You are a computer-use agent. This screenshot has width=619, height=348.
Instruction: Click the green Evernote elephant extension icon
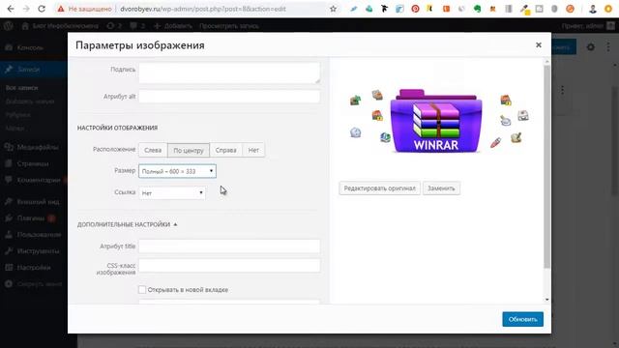(x=477, y=9)
